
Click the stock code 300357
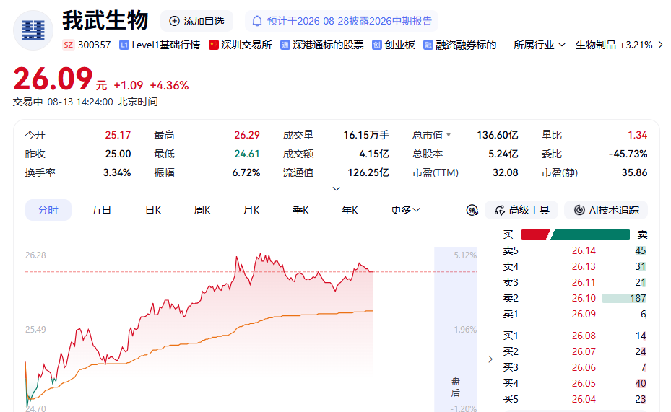(94, 45)
